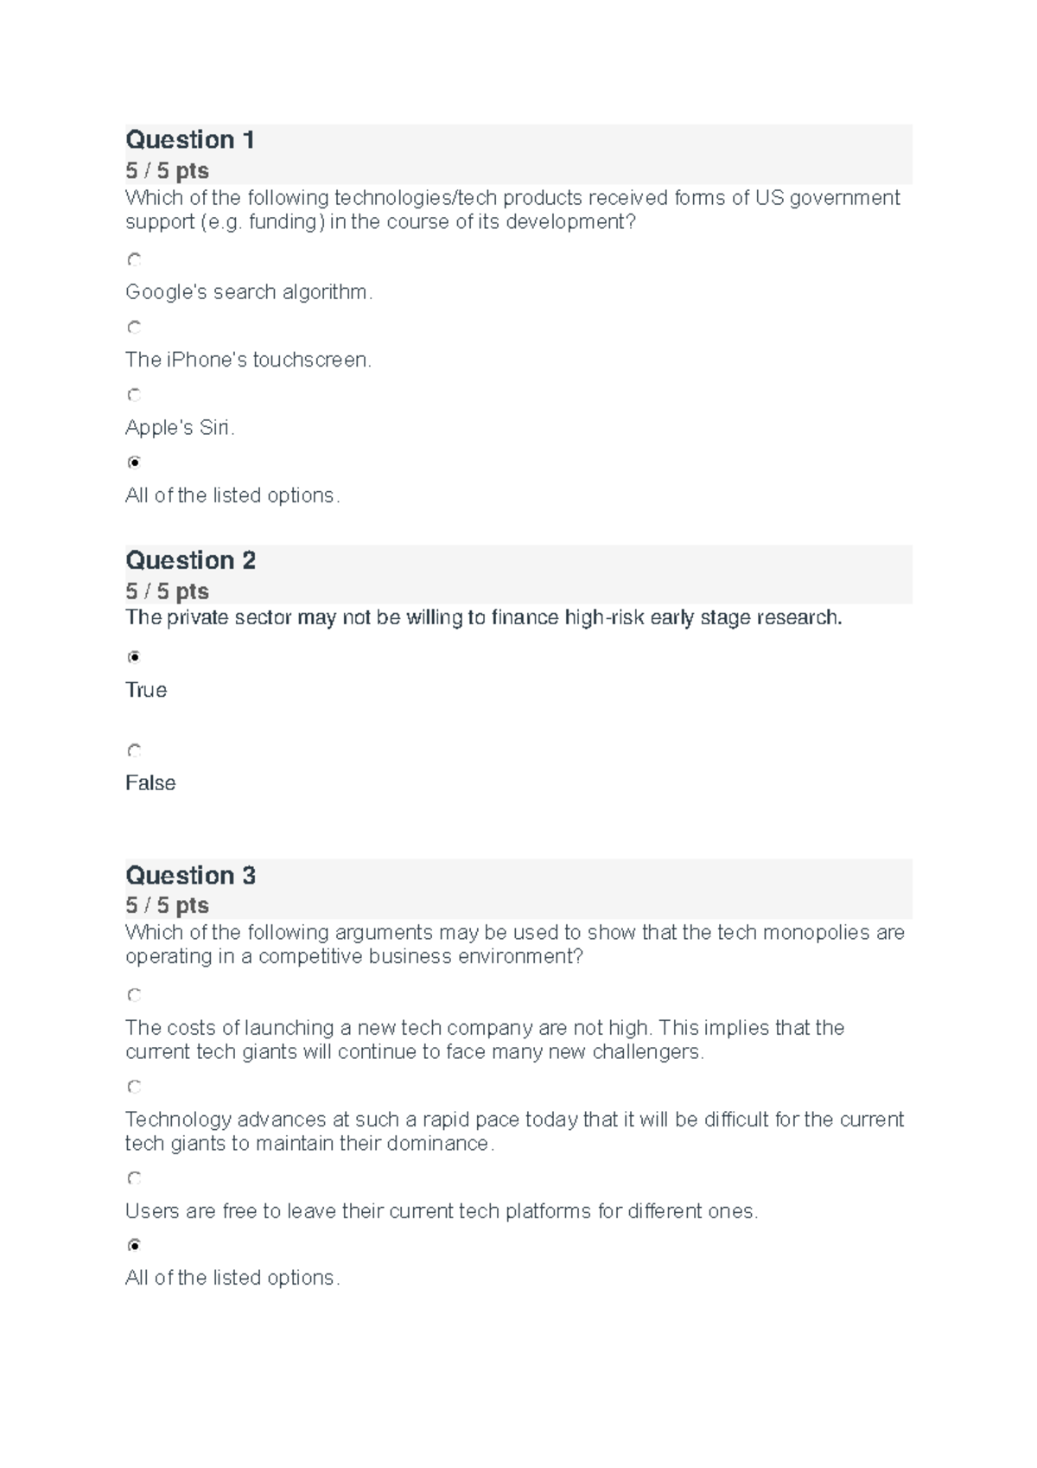Select radio for 'costs of launching' answer

(x=134, y=995)
